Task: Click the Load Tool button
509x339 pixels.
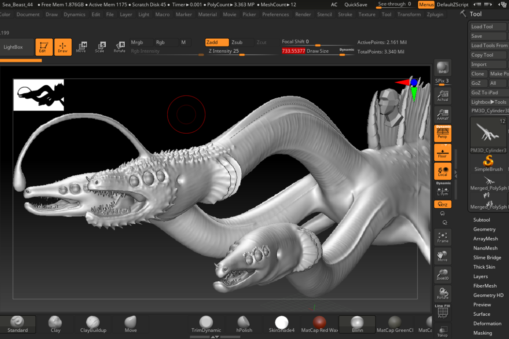Action: 487,27
